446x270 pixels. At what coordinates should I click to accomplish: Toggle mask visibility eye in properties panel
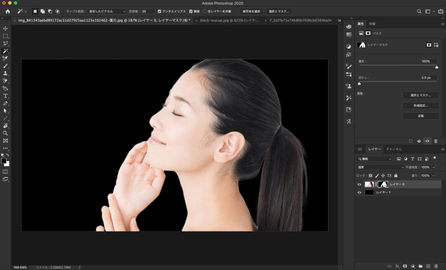[x=427, y=141]
